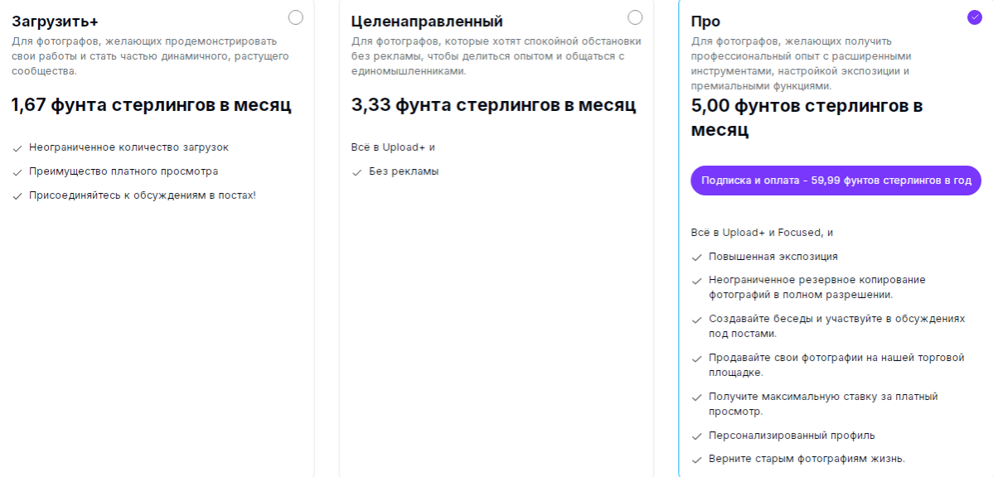Image resolution: width=993 pixels, height=477 pixels.
Task: Click the 3,33 фунта стерлингов price
Action: point(493,105)
